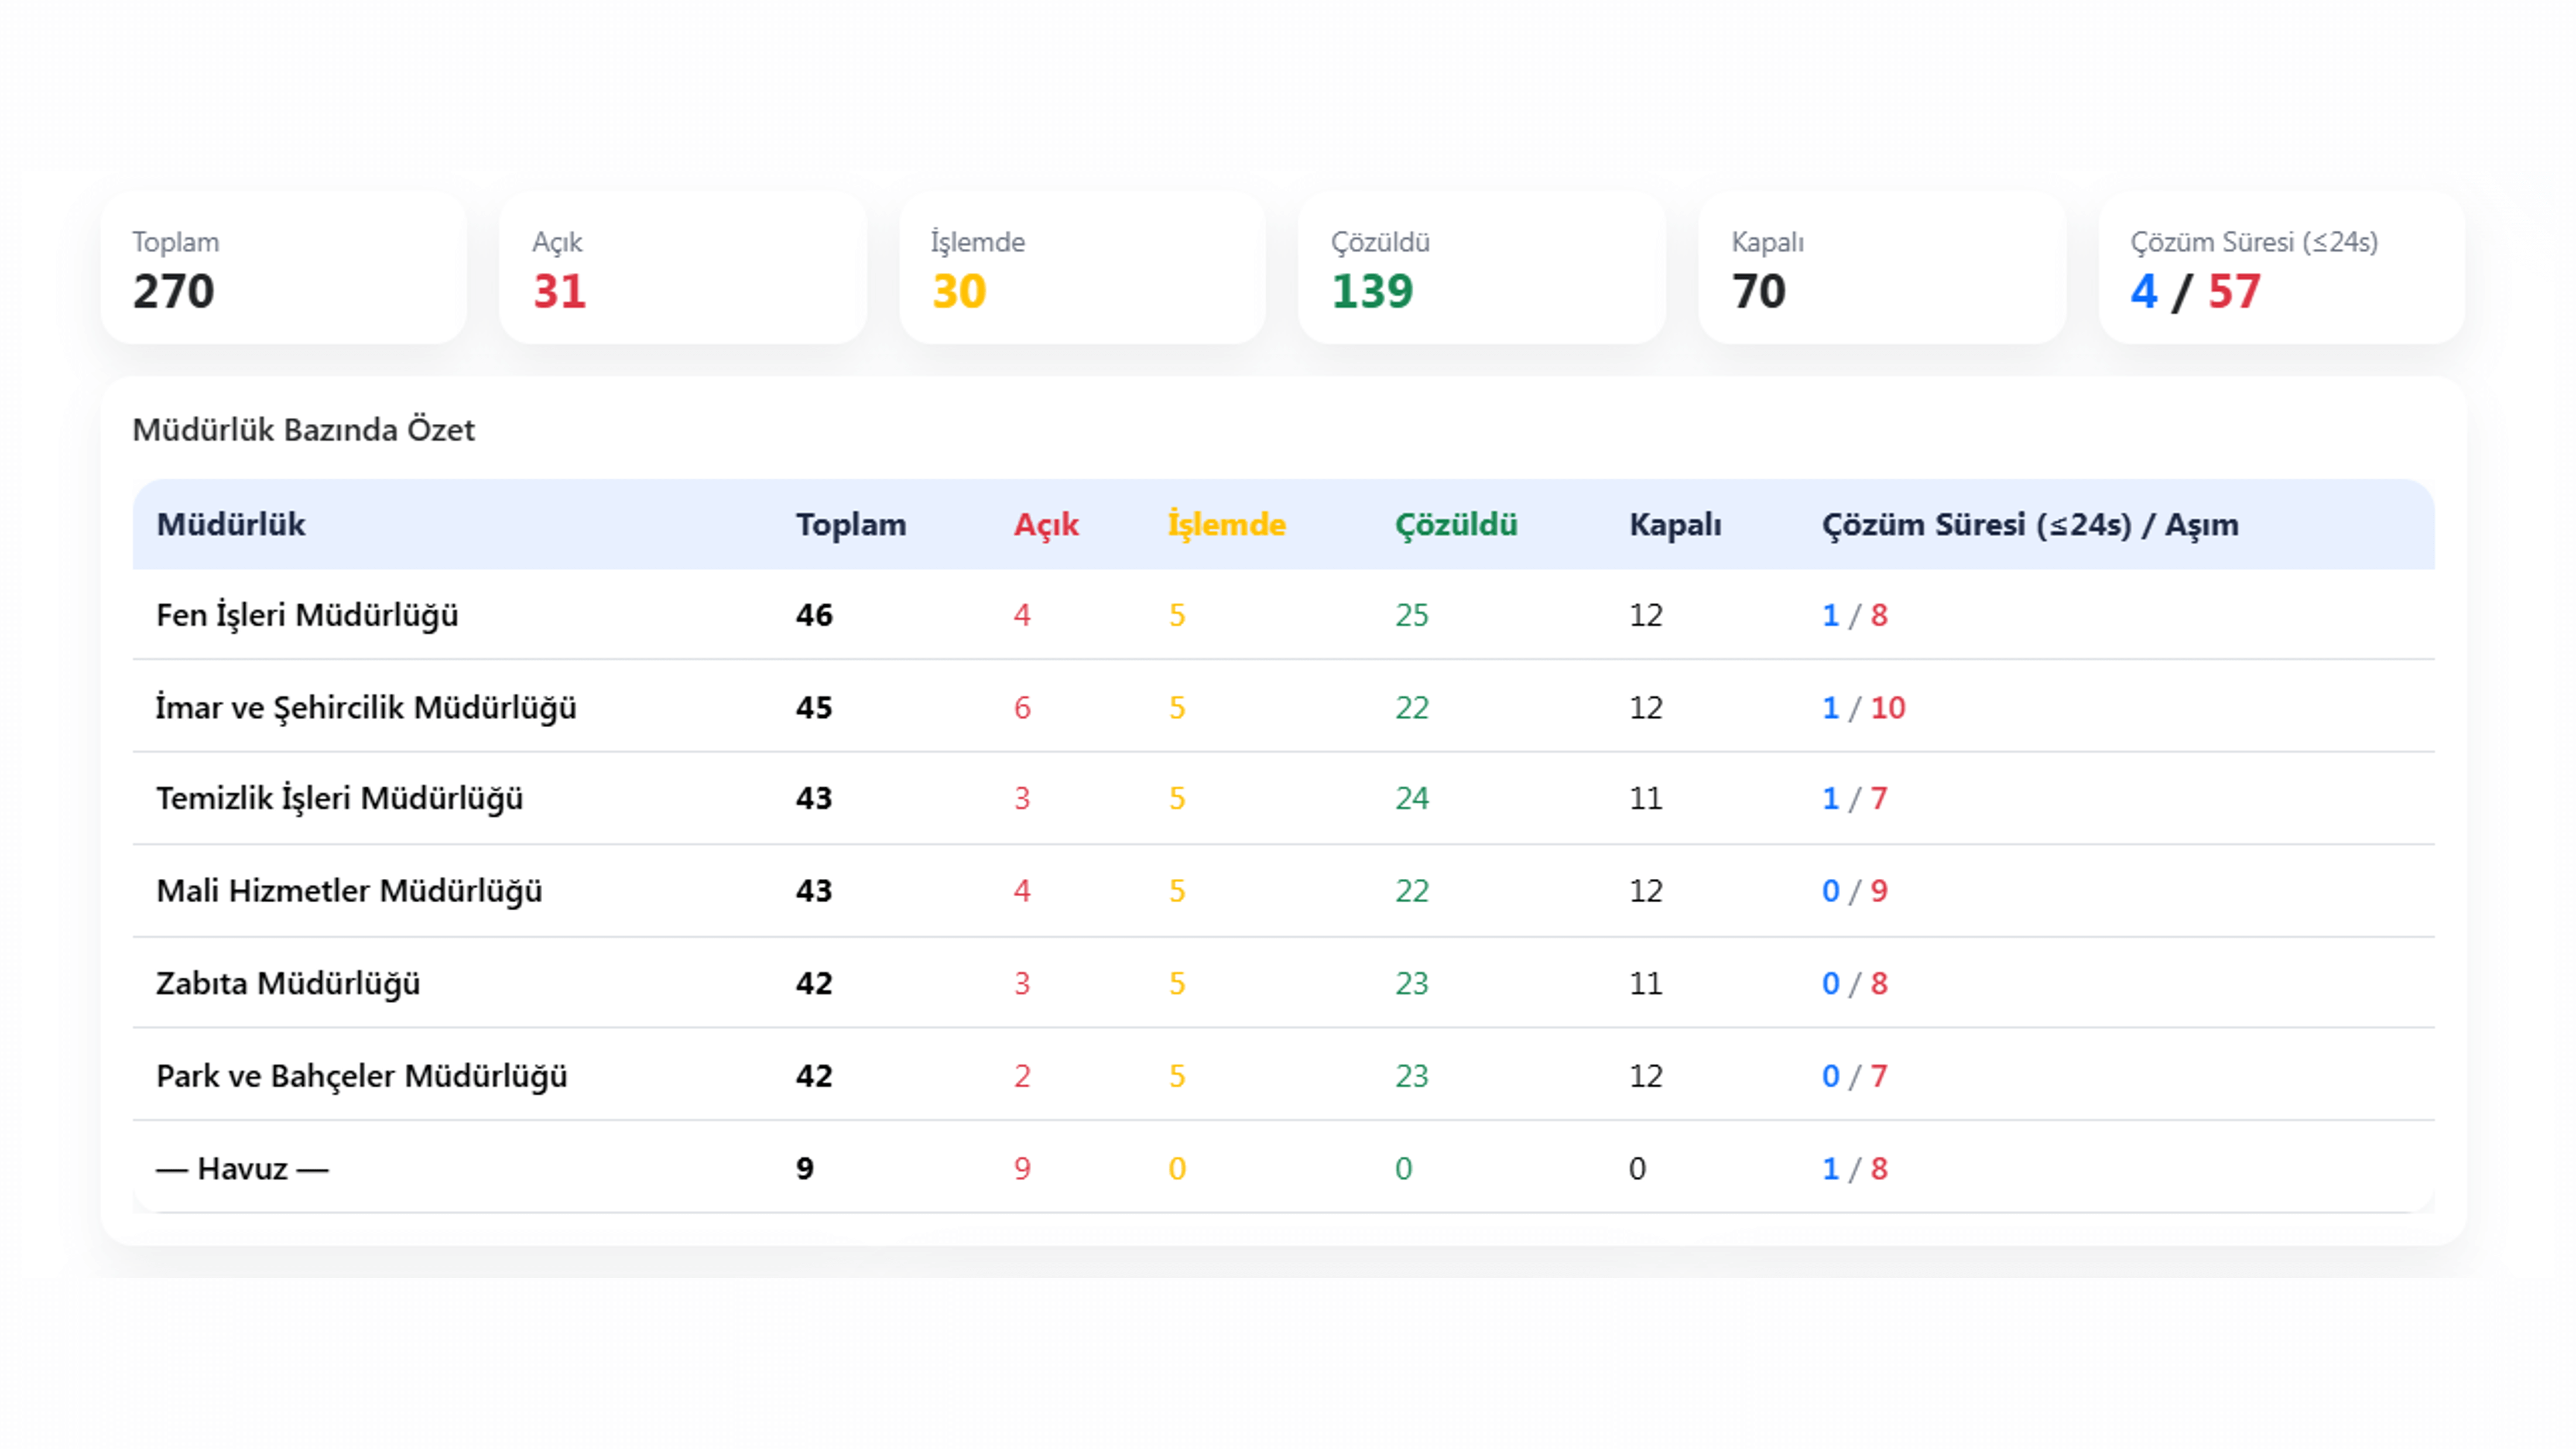
Task: Click the Mali Hizmetler Müdürlüğü row
Action: point(349,890)
